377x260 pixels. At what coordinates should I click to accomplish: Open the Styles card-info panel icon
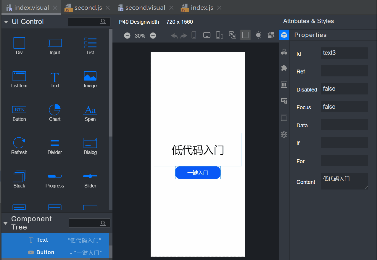[284, 101]
